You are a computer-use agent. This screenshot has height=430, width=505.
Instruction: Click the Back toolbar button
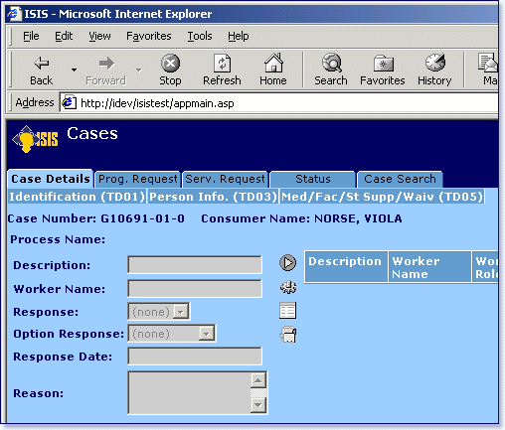click(42, 71)
